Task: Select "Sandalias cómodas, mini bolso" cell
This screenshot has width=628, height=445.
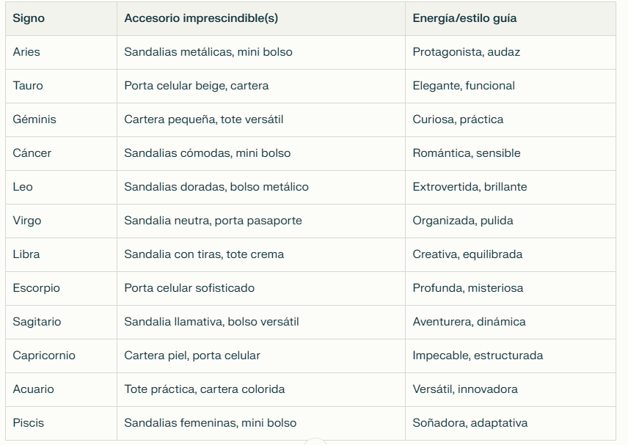Action: point(207,153)
